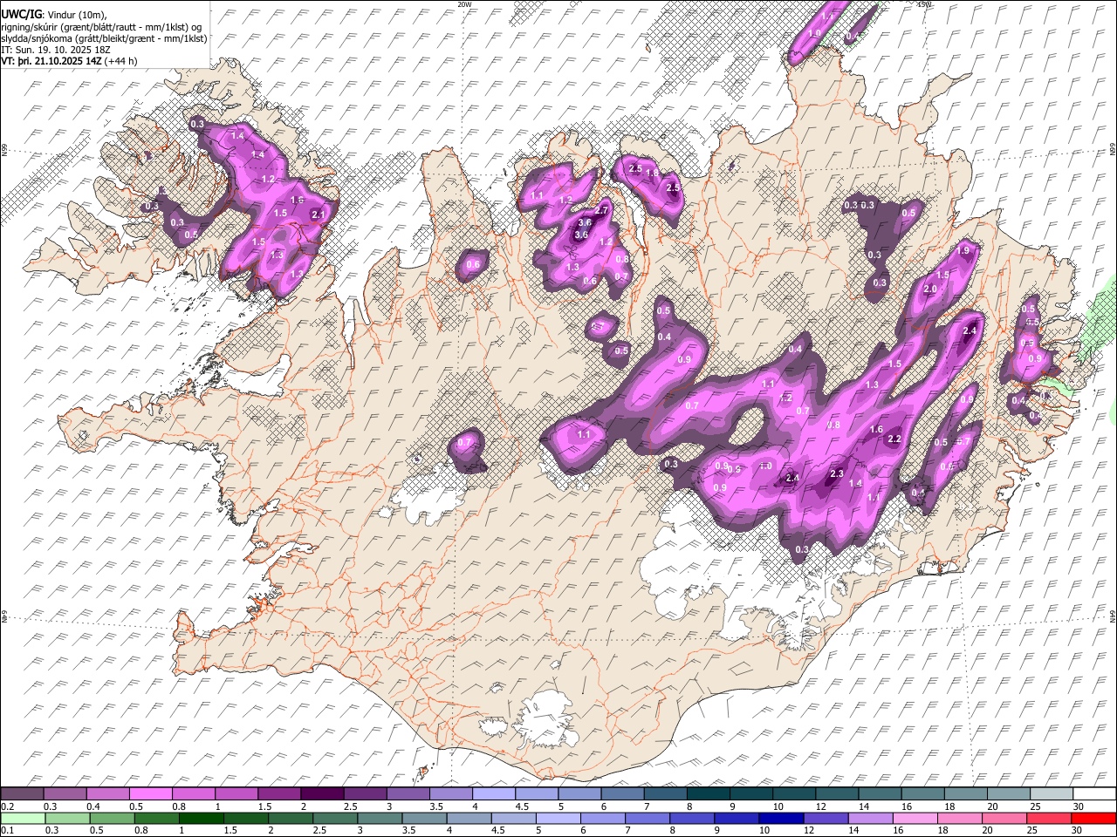Click the 0.4 label on the legend
Image resolution: width=1117 pixels, height=837 pixels.
93,806
